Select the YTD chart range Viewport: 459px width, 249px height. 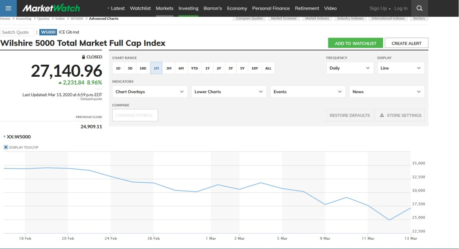[x=194, y=68]
